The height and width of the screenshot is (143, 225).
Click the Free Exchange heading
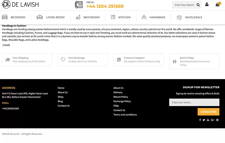point(76,58)
